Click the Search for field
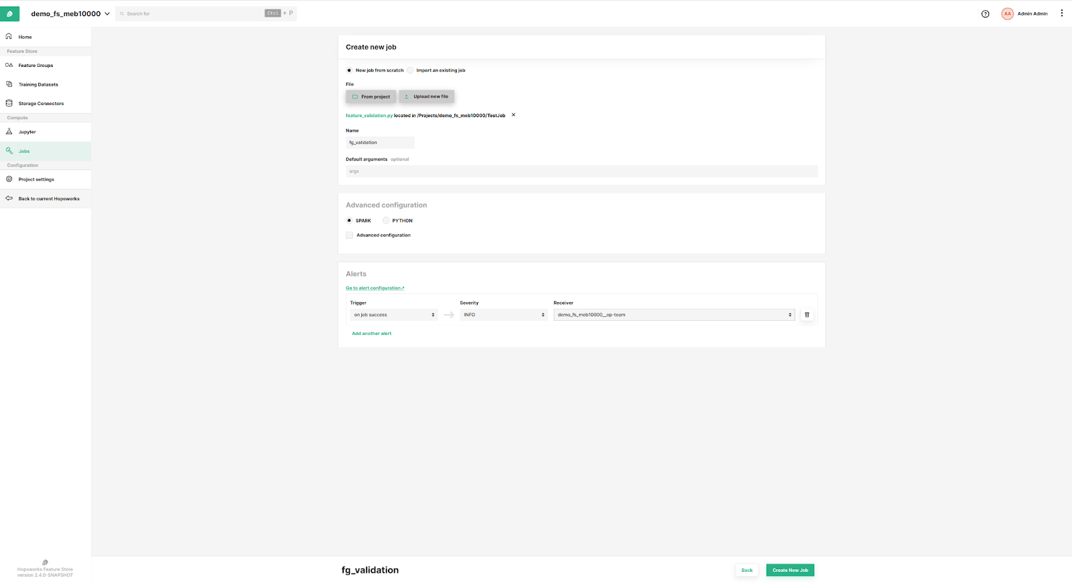Image resolution: width=1072 pixels, height=584 pixels. tap(206, 13)
